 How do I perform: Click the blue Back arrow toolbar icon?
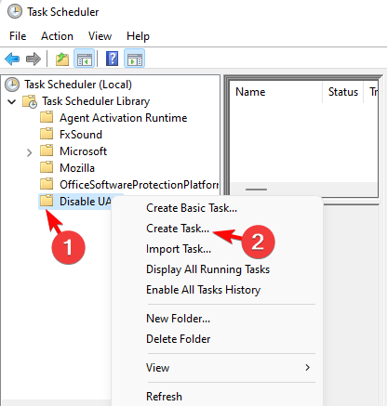click(12, 59)
